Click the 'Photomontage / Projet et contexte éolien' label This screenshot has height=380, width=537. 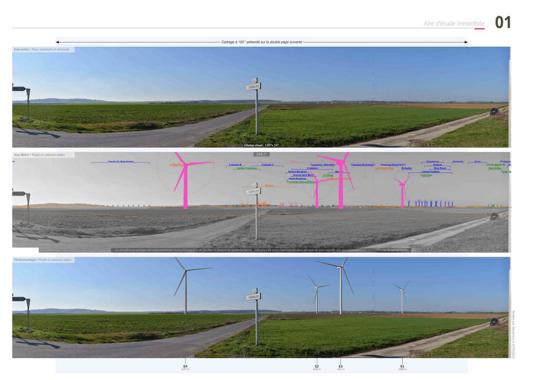pos(43,260)
